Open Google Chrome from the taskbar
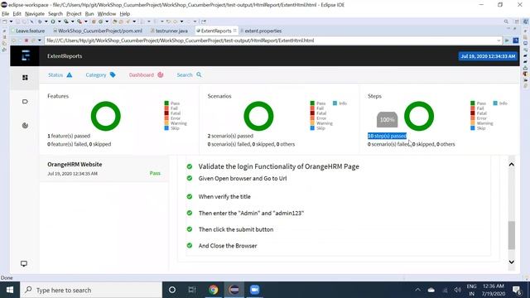The height and width of the screenshot is (298, 530). (x=214, y=290)
